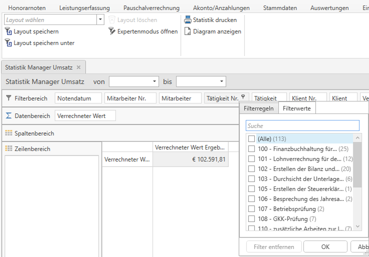369x257 pixels.
Task: Click the Statistik drucken printer icon
Action: click(188, 20)
